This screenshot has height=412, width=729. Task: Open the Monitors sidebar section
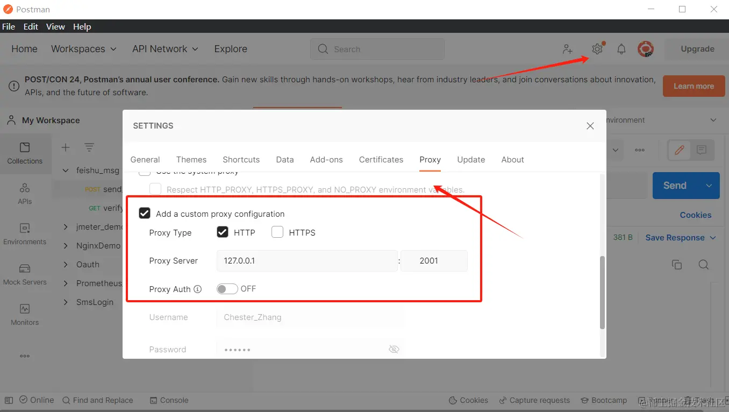tap(25, 315)
